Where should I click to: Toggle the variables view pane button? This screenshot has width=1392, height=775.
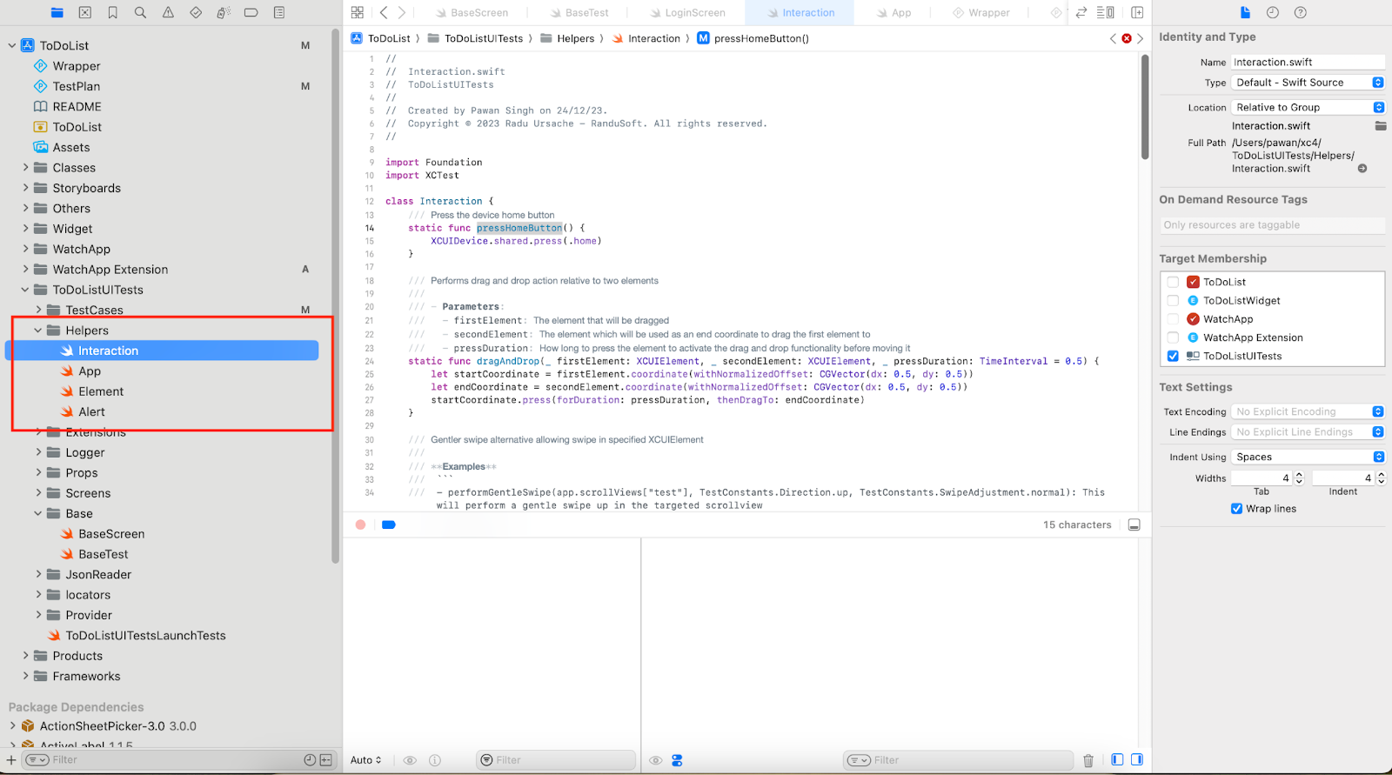point(1118,760)
